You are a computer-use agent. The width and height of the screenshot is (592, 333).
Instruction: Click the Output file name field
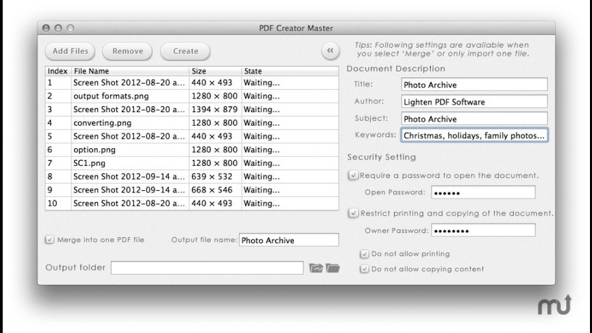point(289,240)
